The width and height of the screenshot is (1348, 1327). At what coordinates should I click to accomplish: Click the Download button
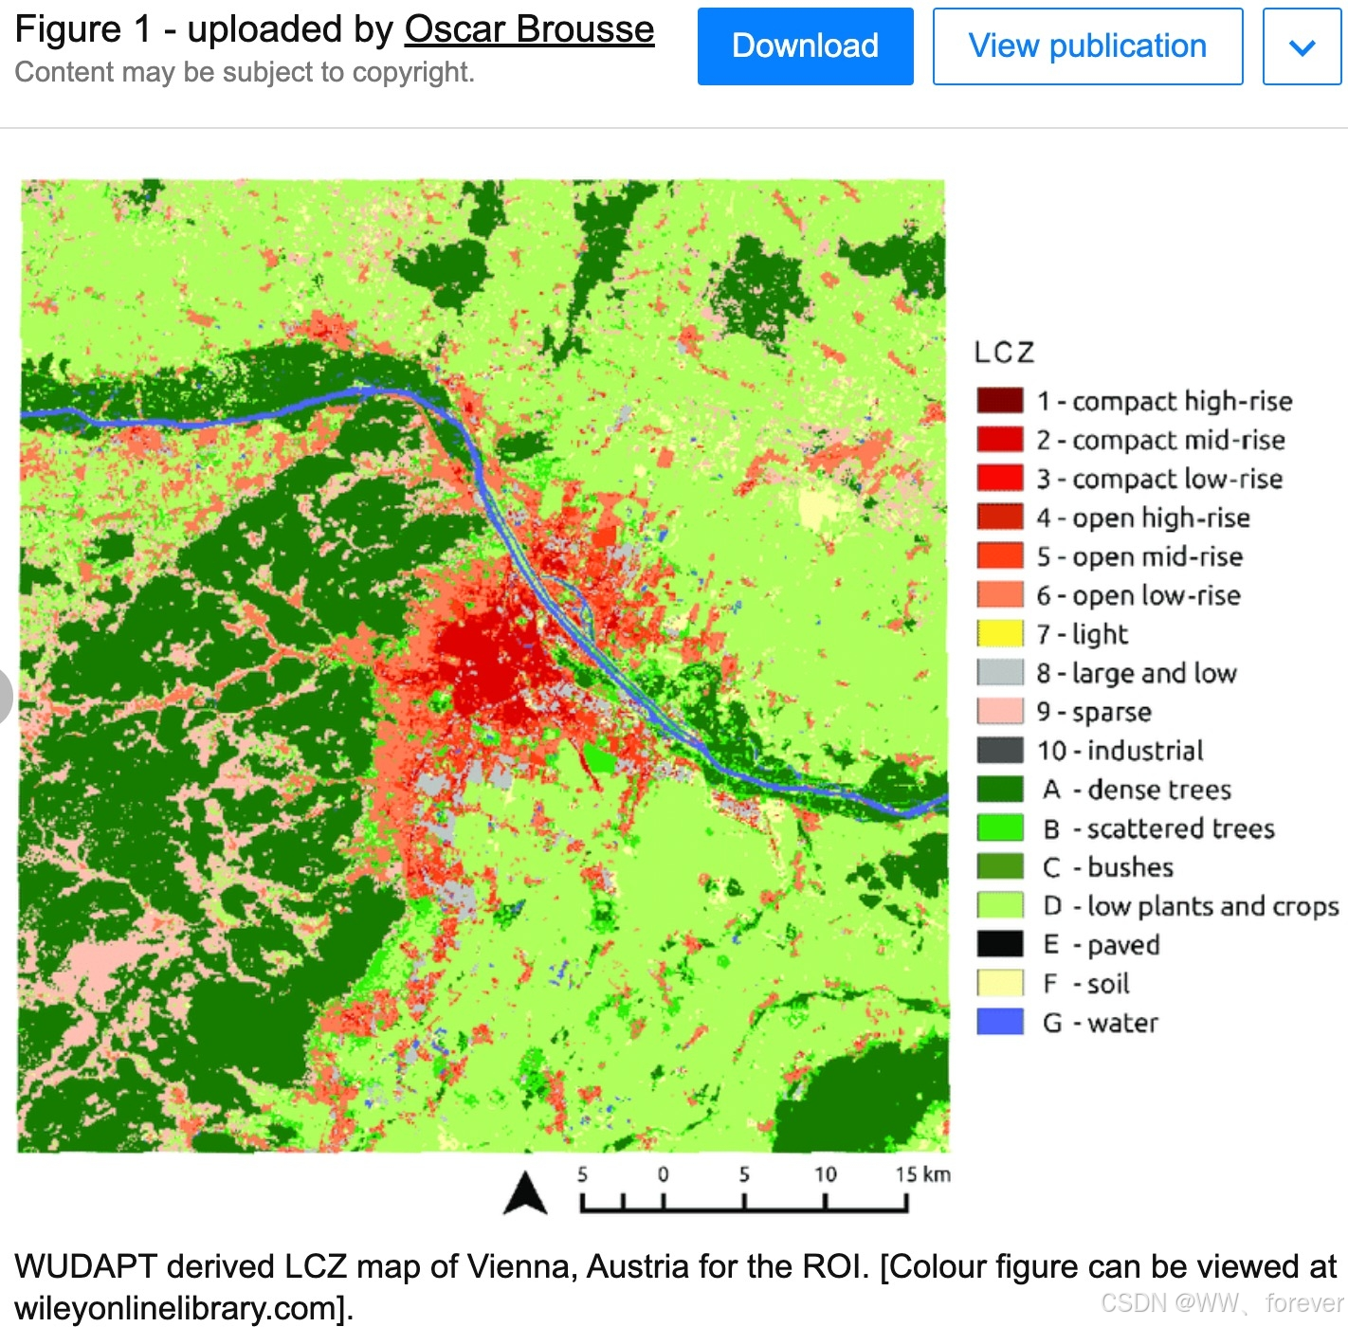coord(805,46)
